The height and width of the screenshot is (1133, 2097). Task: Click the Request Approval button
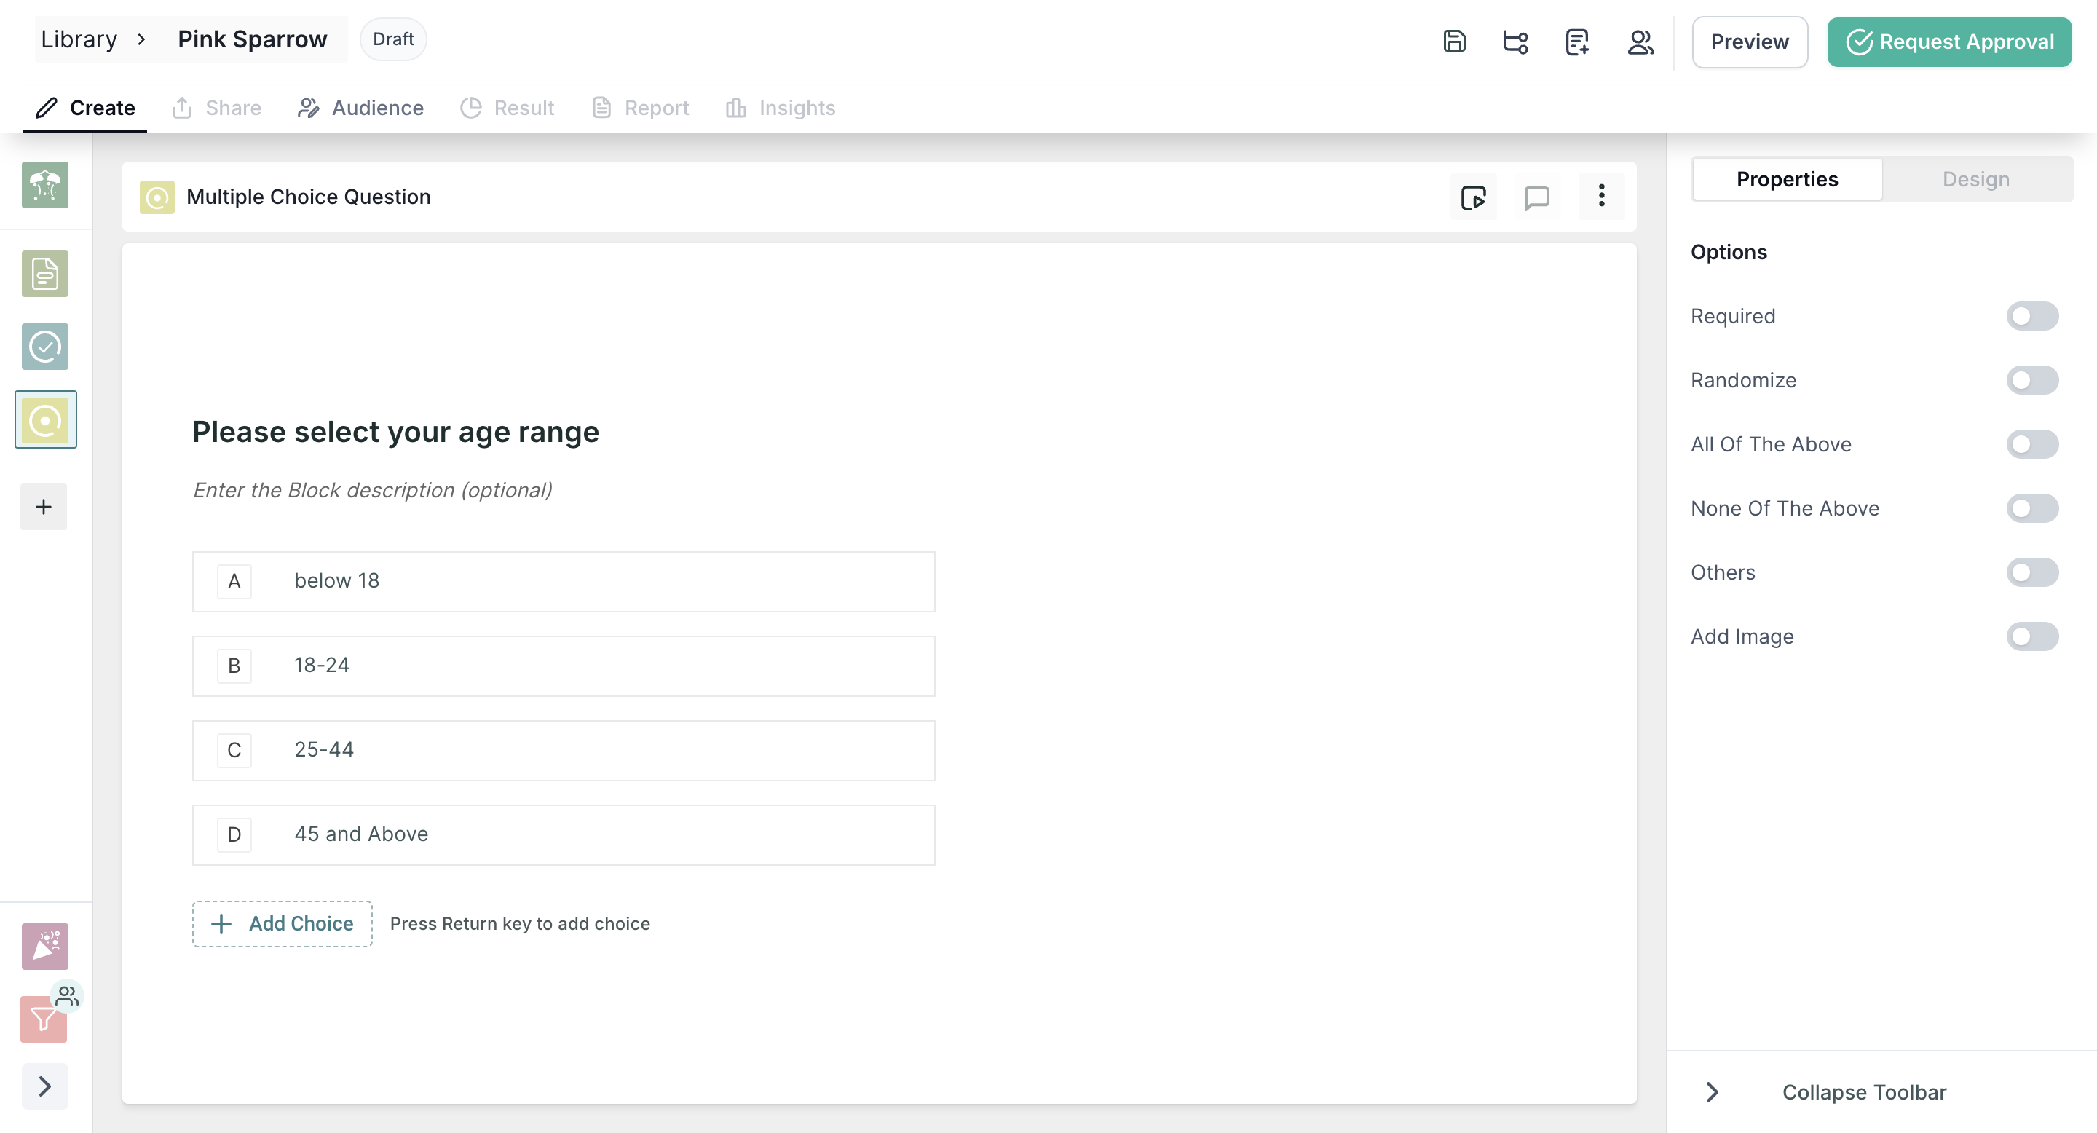[1949, 42]
